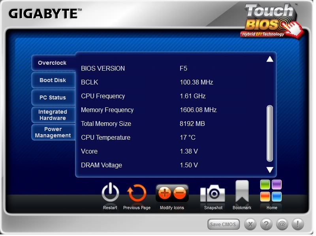Take a Snapshot with camera icon
This screenshot has height=236, width=316.
tap(213, 193)
